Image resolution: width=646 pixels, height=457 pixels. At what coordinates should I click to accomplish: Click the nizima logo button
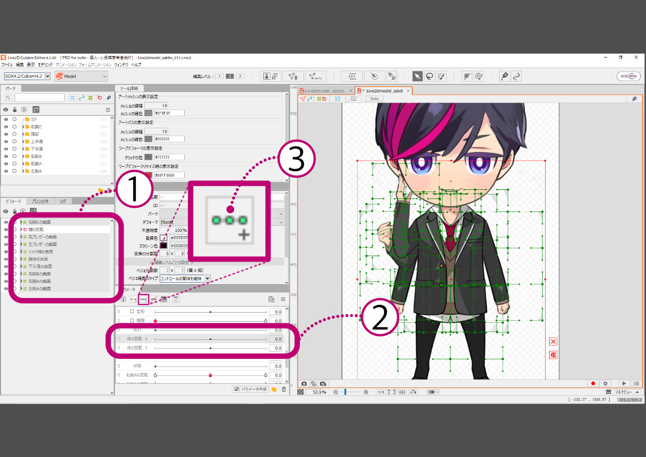click(x=628, y=76)
